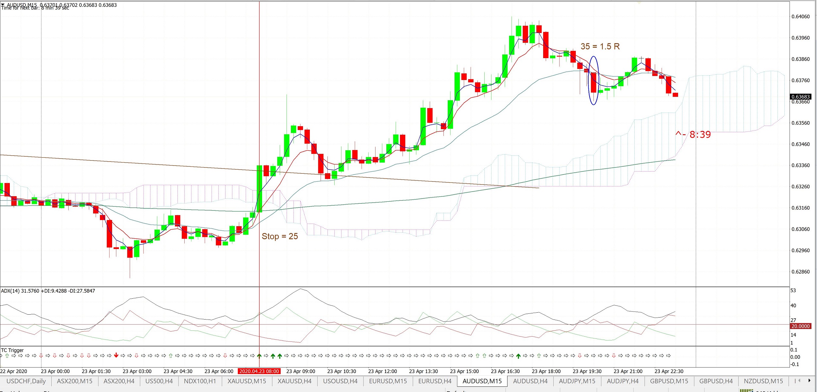Click ADX scale value 40
The image size is (817, 392).
click(793, 306)
